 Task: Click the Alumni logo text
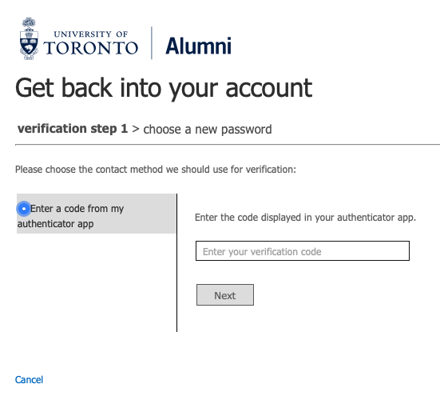[198, 46]
